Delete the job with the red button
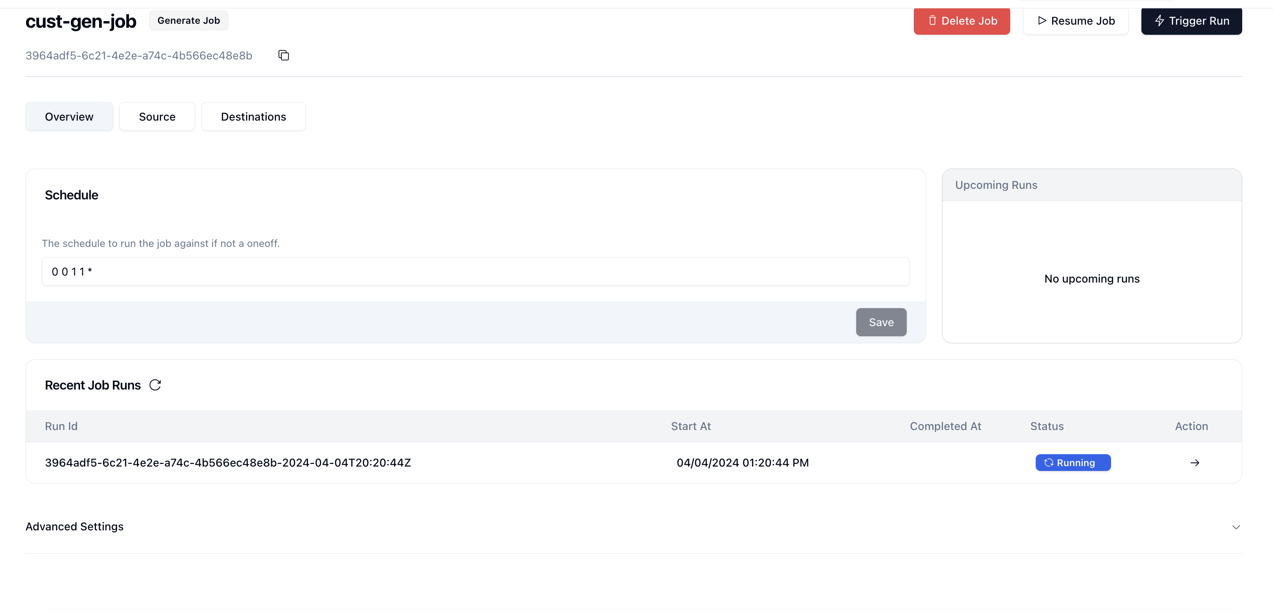Viewport: 1273px width, 614px height. [962, 21]
